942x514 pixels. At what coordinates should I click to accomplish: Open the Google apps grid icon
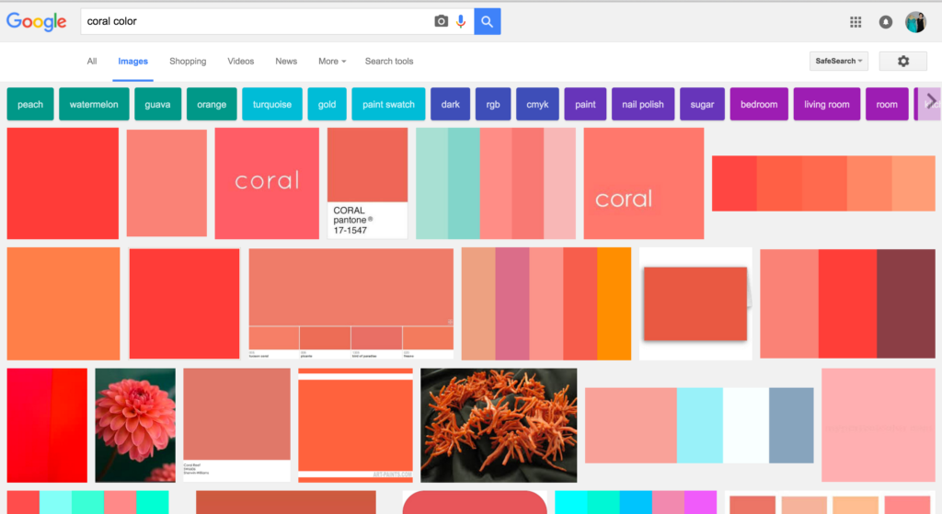tap(856, 22)
